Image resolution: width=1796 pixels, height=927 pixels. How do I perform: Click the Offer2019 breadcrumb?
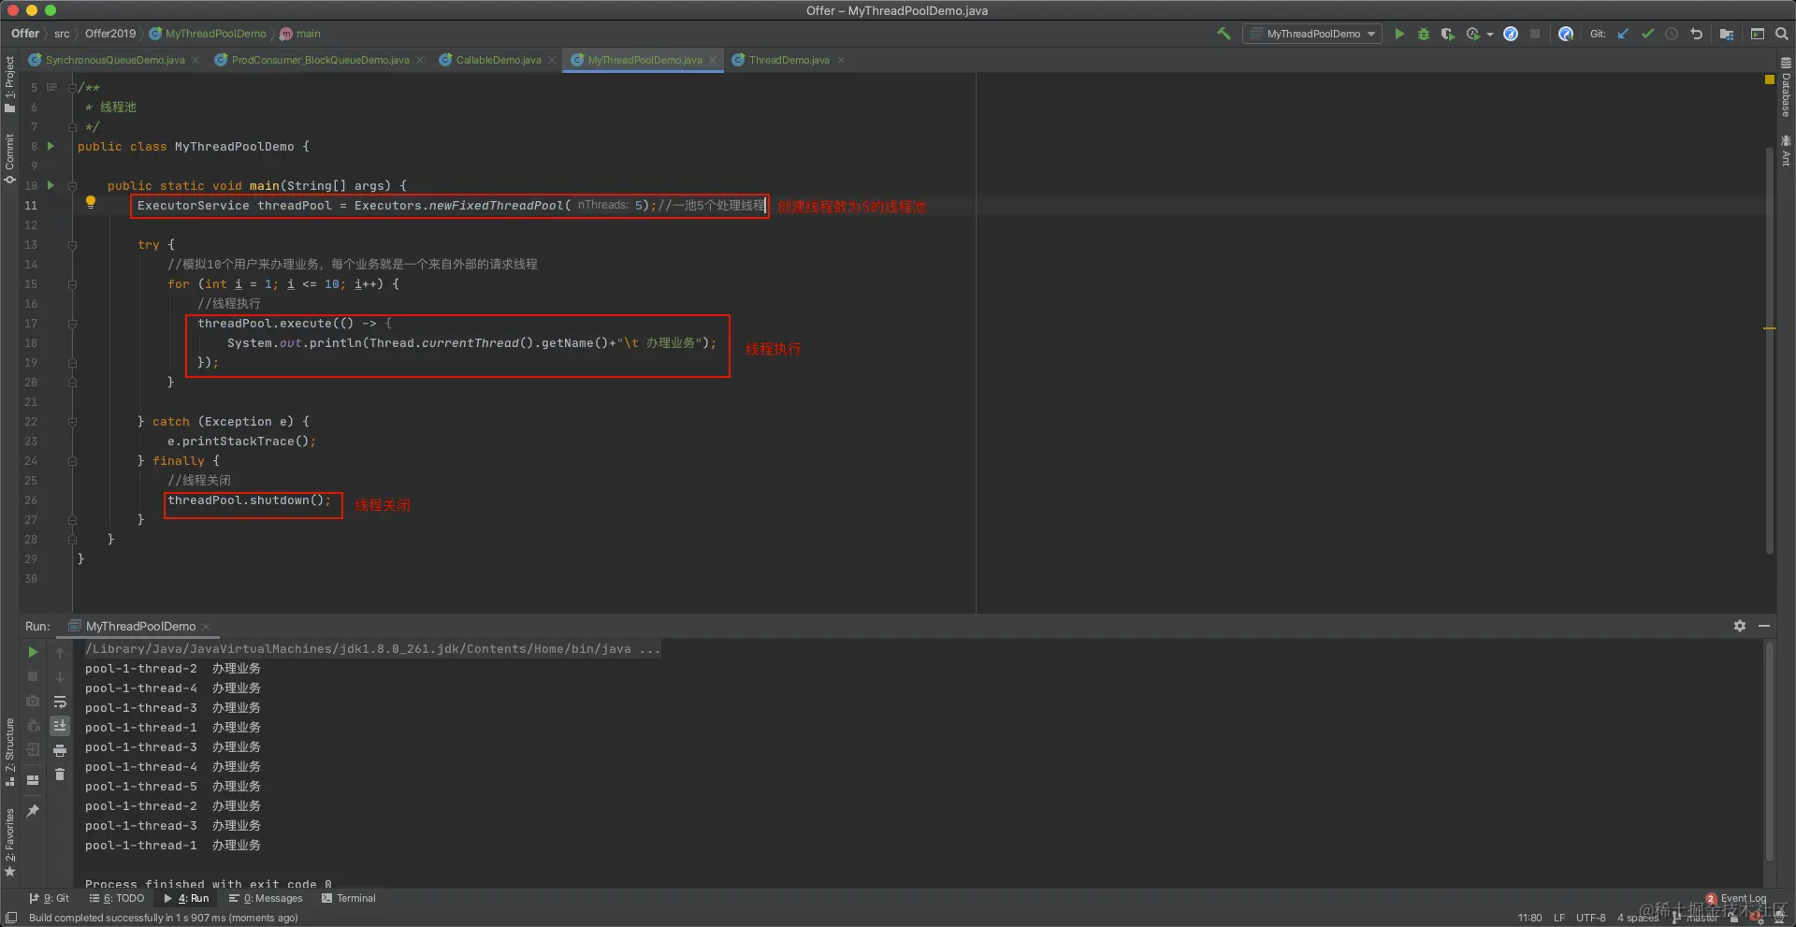tap(110, 34)
